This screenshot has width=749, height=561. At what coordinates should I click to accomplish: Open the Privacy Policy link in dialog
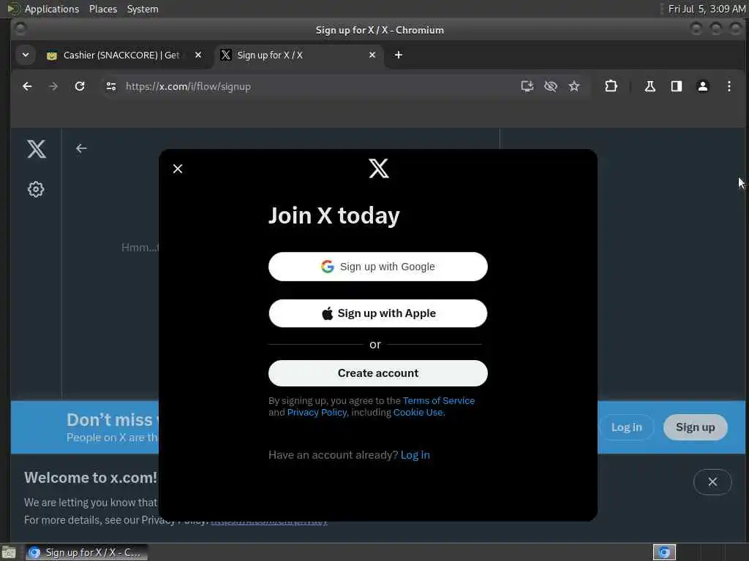click(317, 413)
